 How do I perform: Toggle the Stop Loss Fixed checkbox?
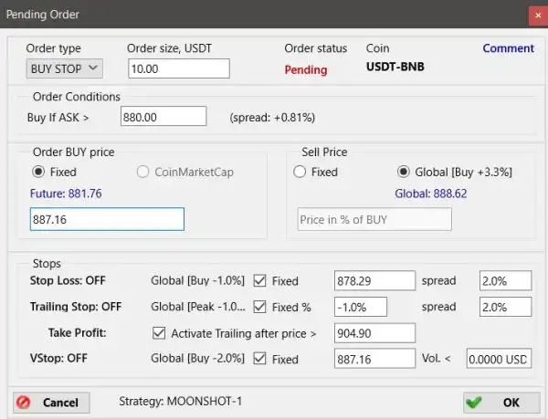click(x=259, y=281)
